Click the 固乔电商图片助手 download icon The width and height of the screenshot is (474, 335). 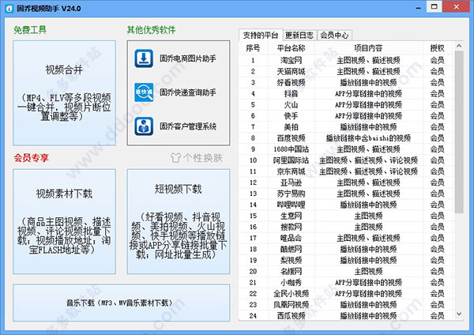pos(144,58)
